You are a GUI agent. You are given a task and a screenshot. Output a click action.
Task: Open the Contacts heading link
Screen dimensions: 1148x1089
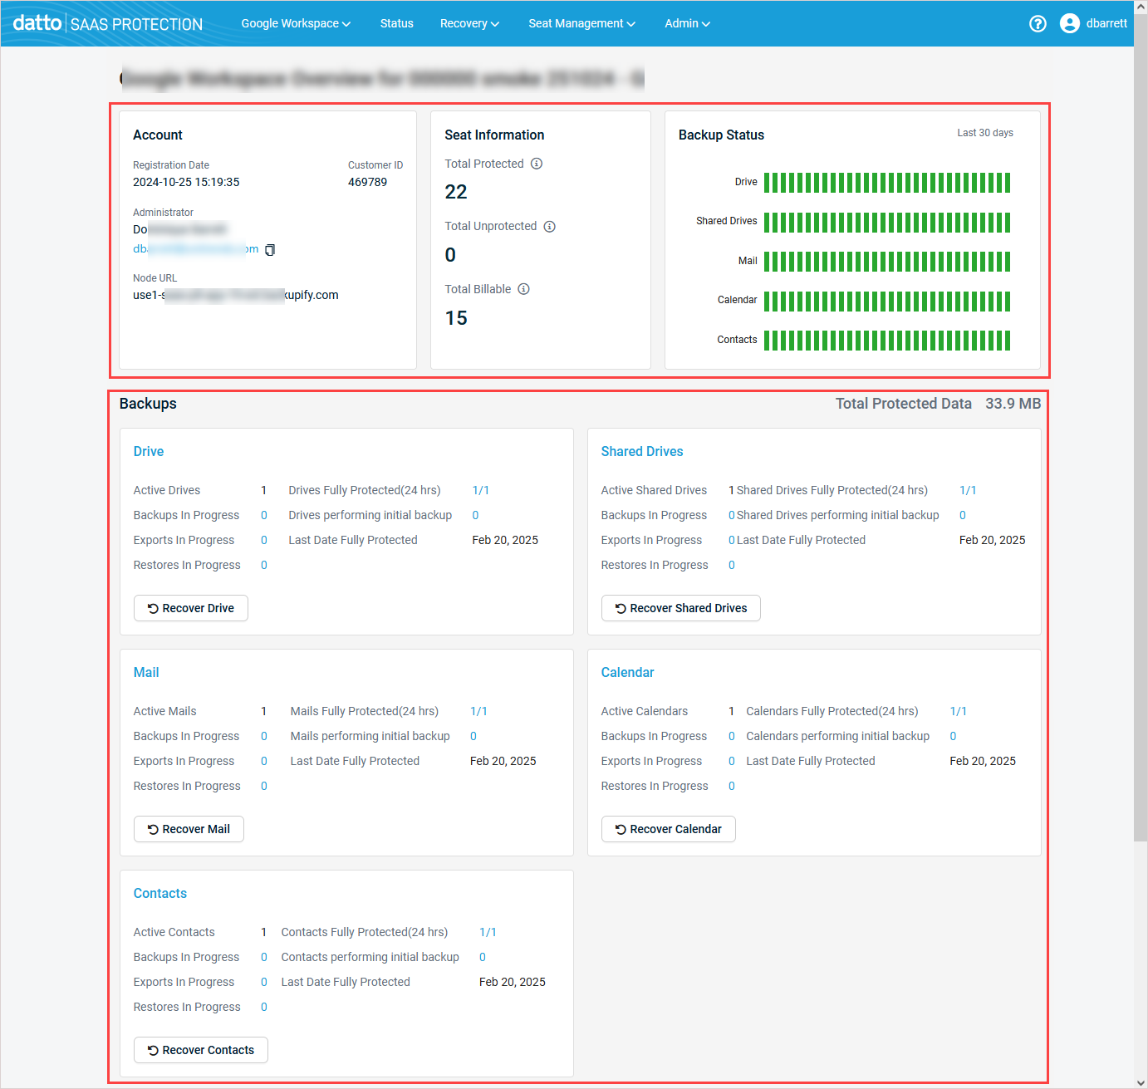160,893
